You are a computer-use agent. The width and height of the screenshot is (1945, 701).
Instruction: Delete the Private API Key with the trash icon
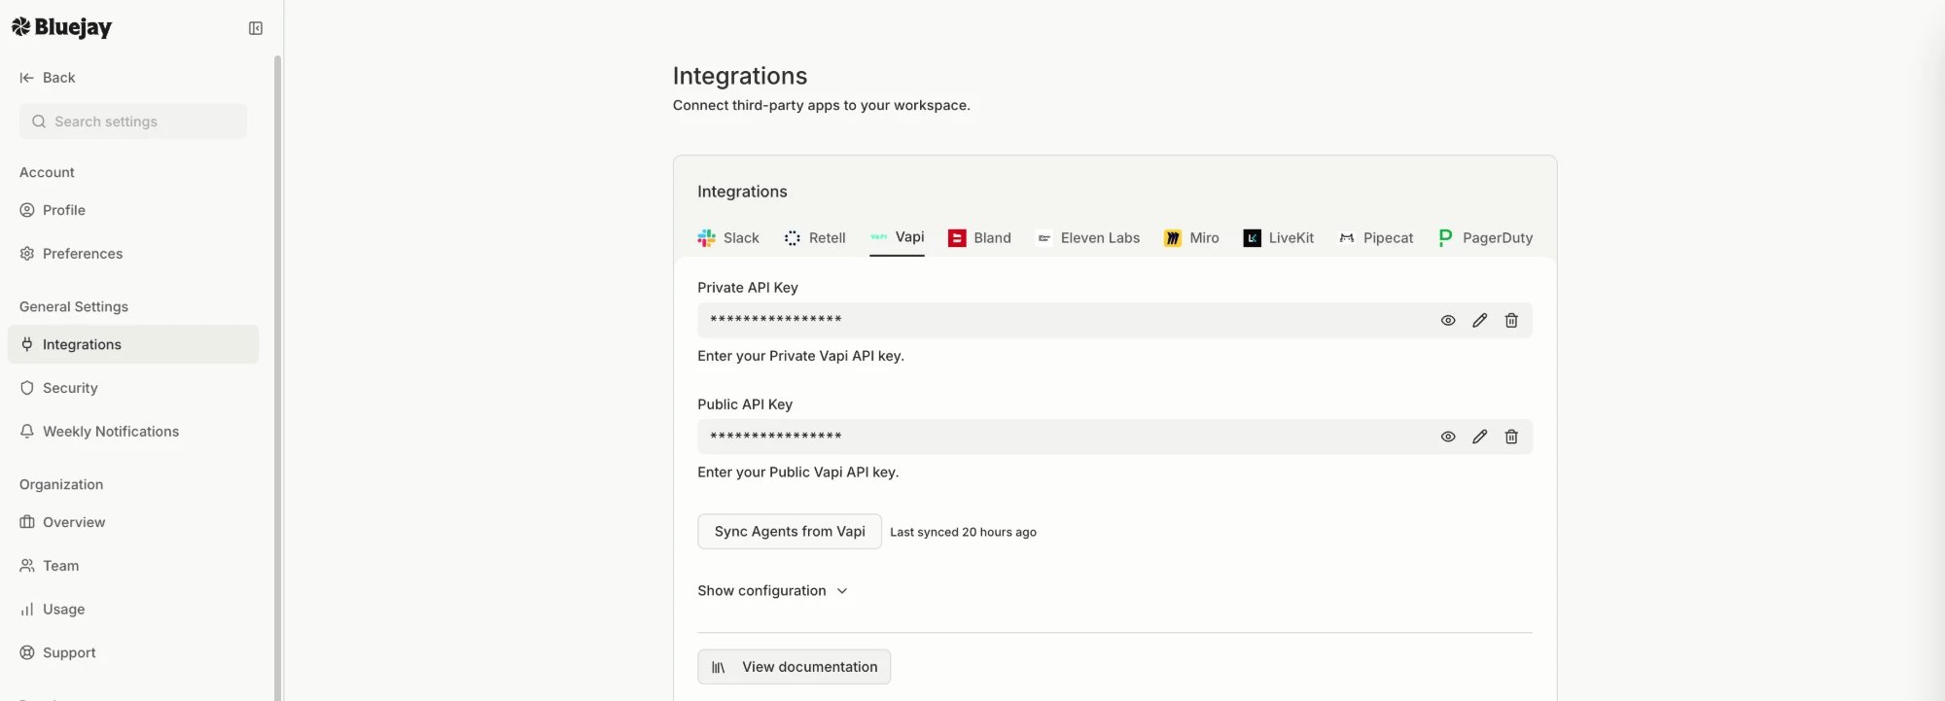pos(1511,320)
